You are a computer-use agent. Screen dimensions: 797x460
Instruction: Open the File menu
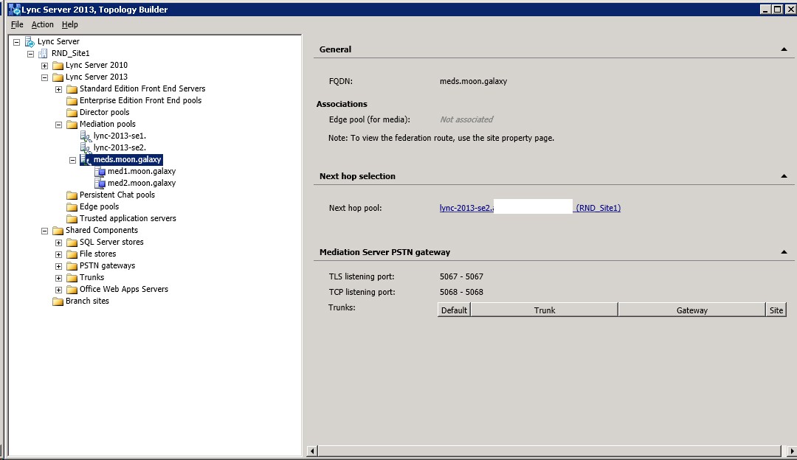[x=17, y=24]
